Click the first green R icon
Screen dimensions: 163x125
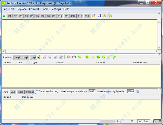[87, 57]
